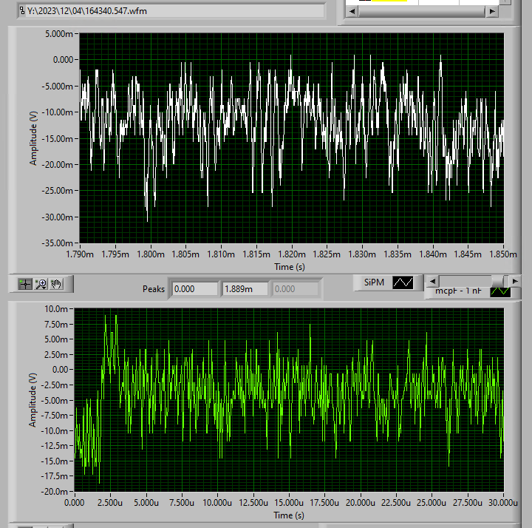Click the Peaks field showing 1.889m
This screenshot has width=532, height=528.
pyautogui.click(x=245, y=289)
